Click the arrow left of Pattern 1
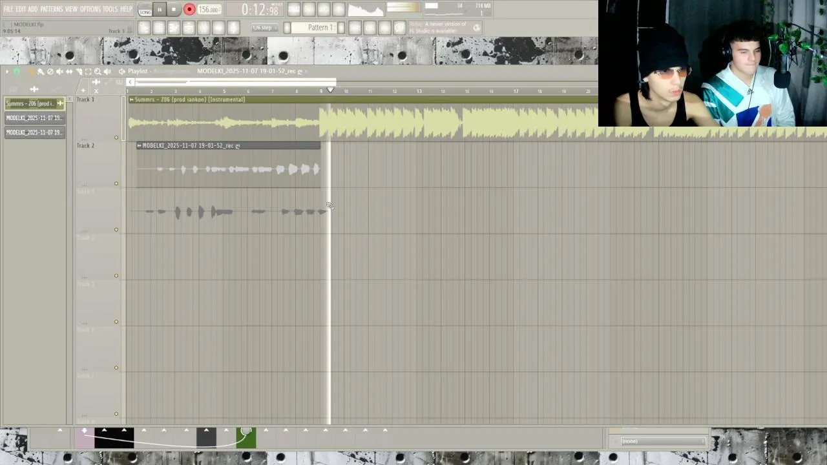The height and width of the screenshot is (465, 827). click(287, 28)
